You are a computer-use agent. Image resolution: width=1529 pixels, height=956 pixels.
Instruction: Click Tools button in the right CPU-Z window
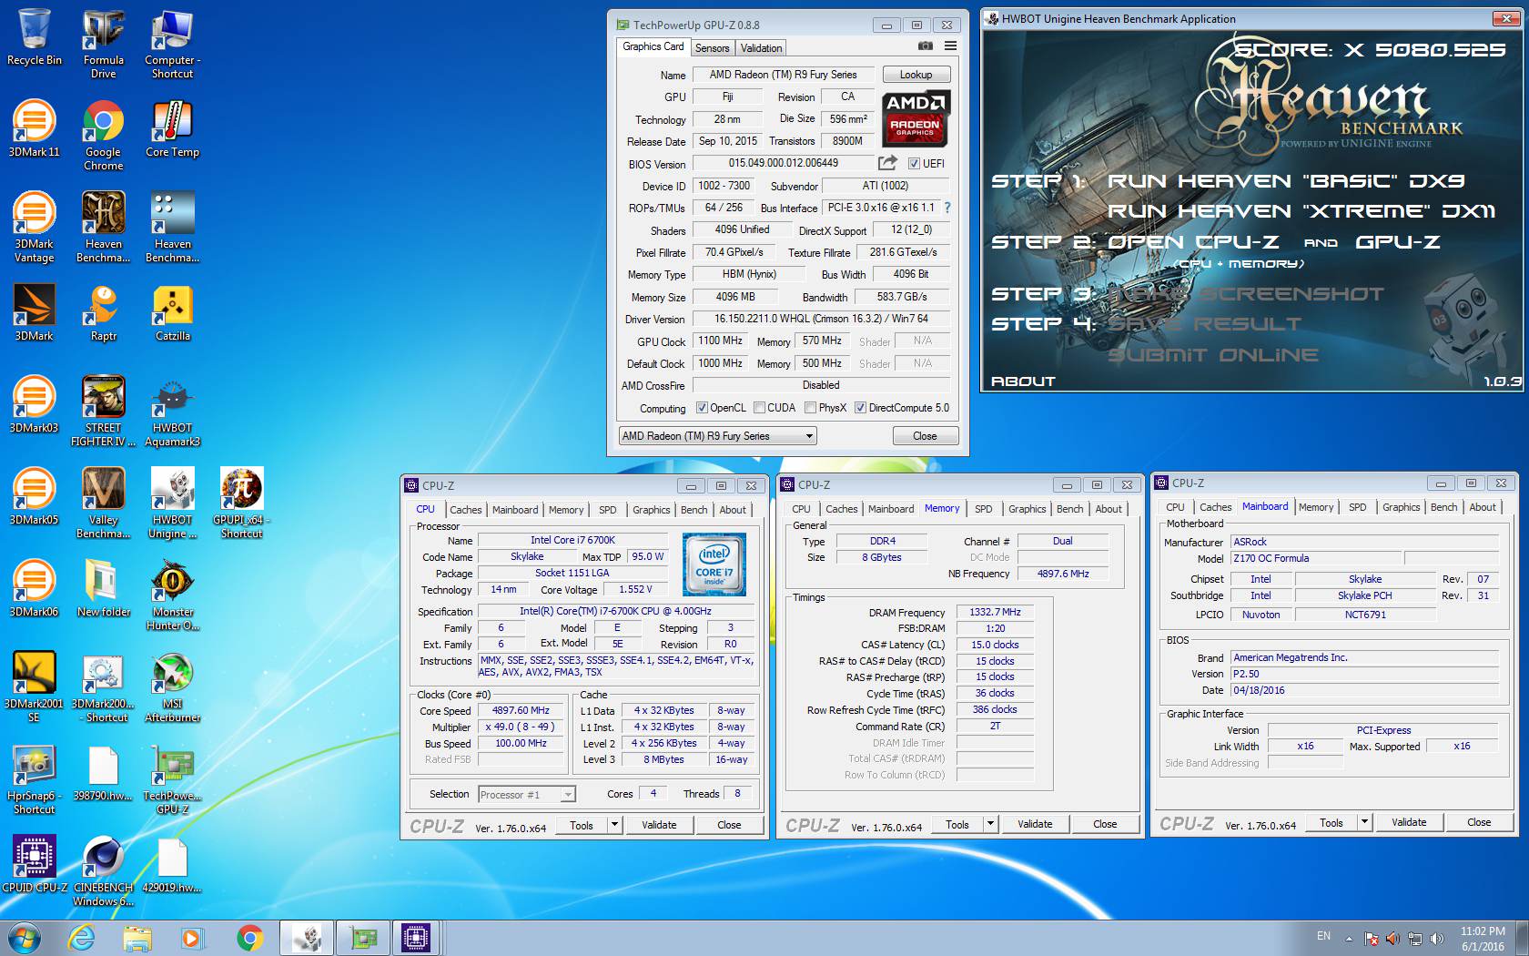1332,822
